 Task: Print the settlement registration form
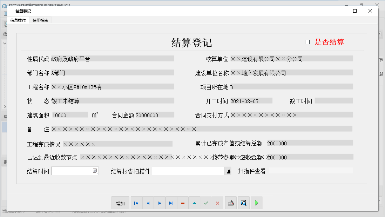[231, 203]
